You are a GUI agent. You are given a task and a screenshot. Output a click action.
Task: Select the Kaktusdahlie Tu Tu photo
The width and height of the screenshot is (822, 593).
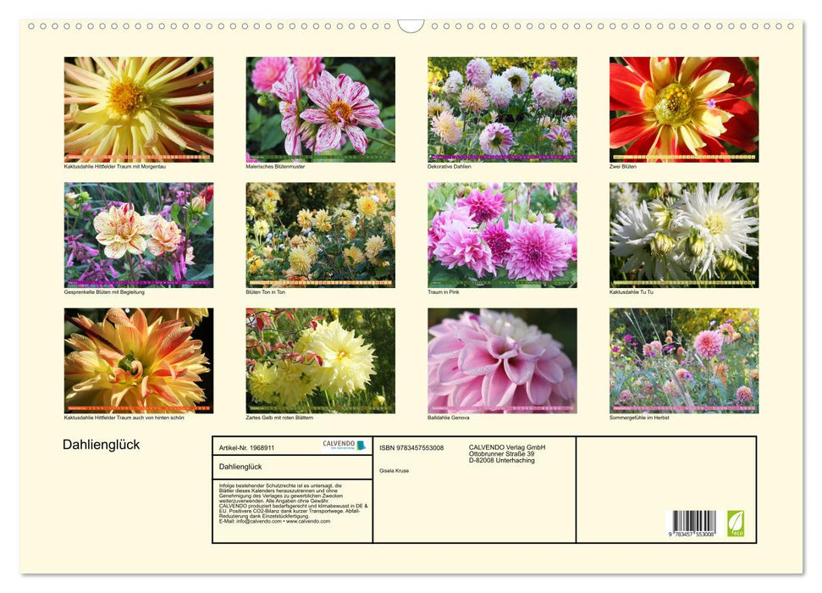684,235
